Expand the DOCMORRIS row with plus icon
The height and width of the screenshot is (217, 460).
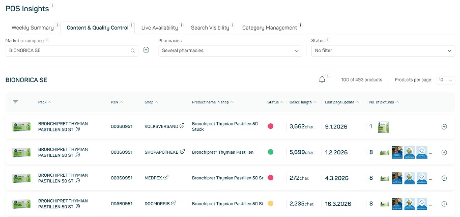tap(444, 204)
